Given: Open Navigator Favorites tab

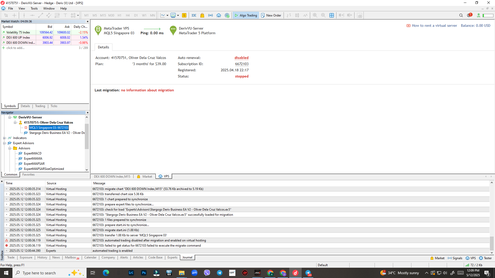Looking at the screenshot, I should (28, 175).
